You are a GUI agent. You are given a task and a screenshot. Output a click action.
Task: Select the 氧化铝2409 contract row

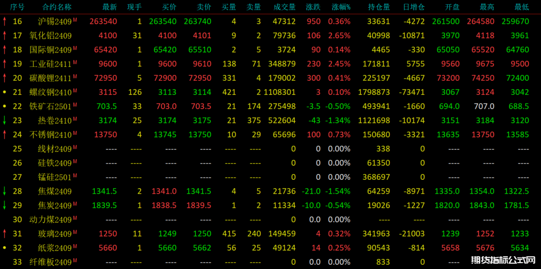coord(270,36)
